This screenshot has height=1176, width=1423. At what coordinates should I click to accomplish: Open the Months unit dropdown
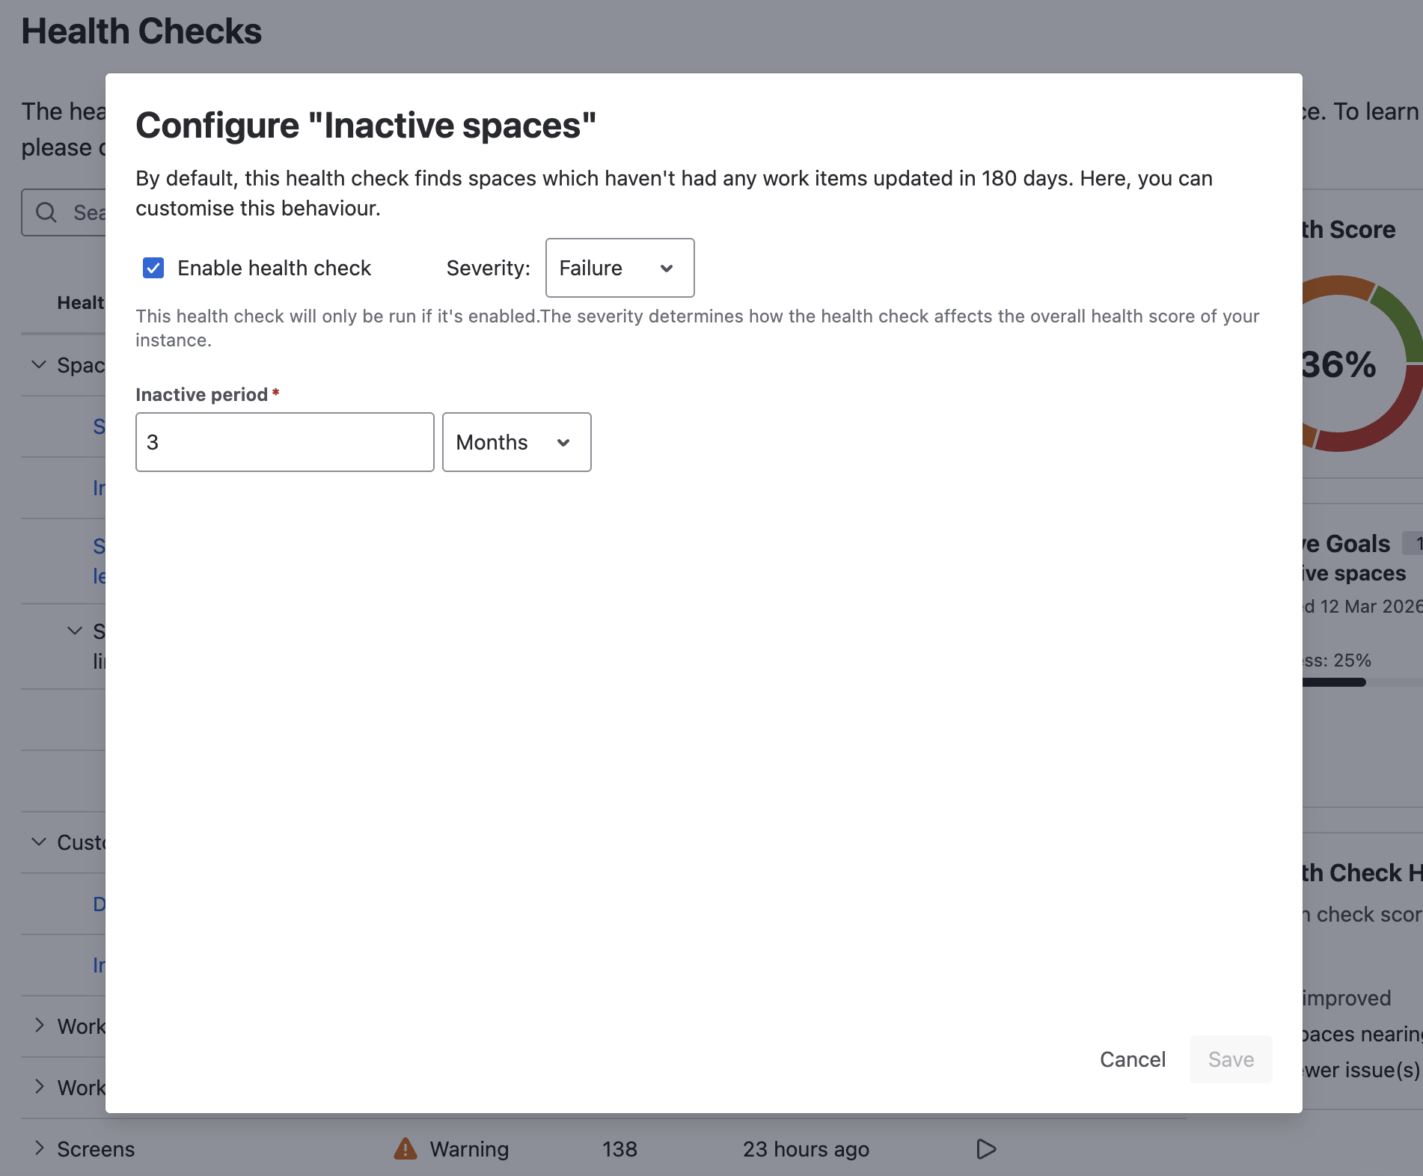516,442
